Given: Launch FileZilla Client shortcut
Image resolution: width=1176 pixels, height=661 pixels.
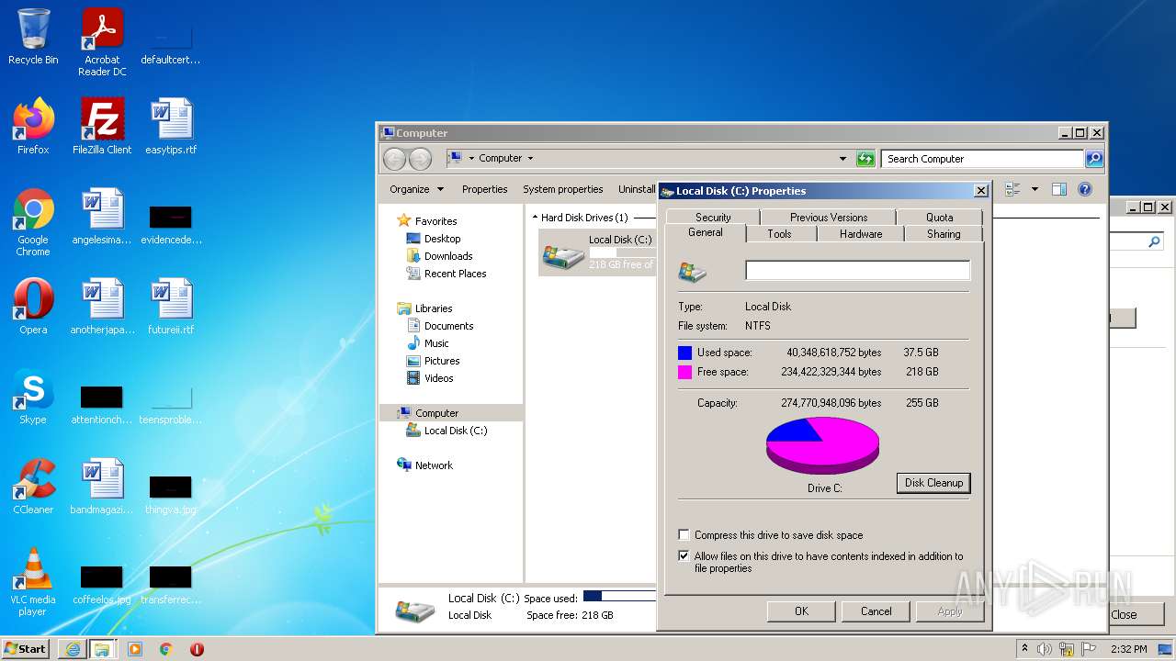Looking at the screenshot, I should [x=102, y=127].
